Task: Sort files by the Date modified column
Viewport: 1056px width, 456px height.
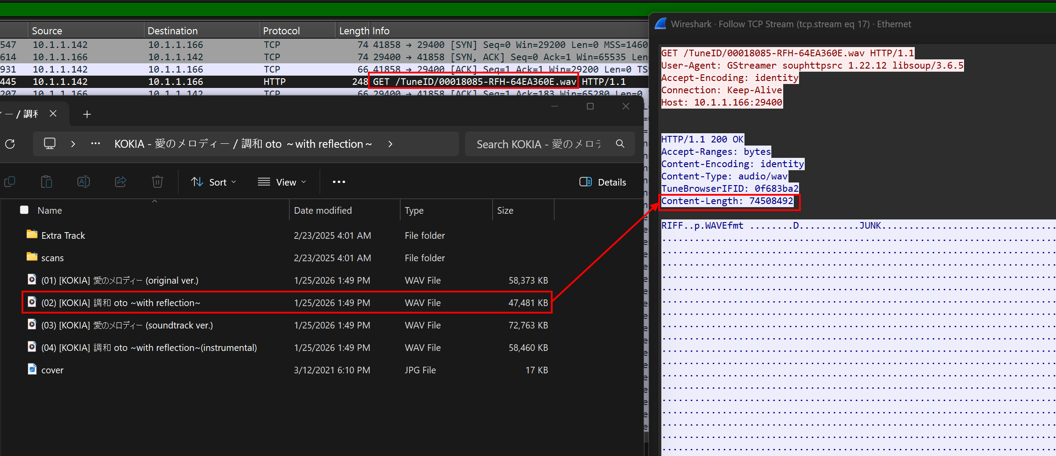Action: pos(323,211)
